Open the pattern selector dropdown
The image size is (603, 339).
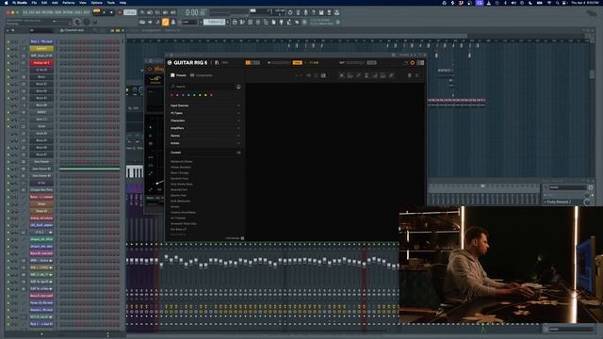point(214,22)
